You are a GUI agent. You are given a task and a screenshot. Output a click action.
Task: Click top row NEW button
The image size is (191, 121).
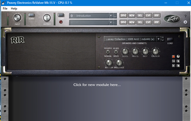[132, 15]
